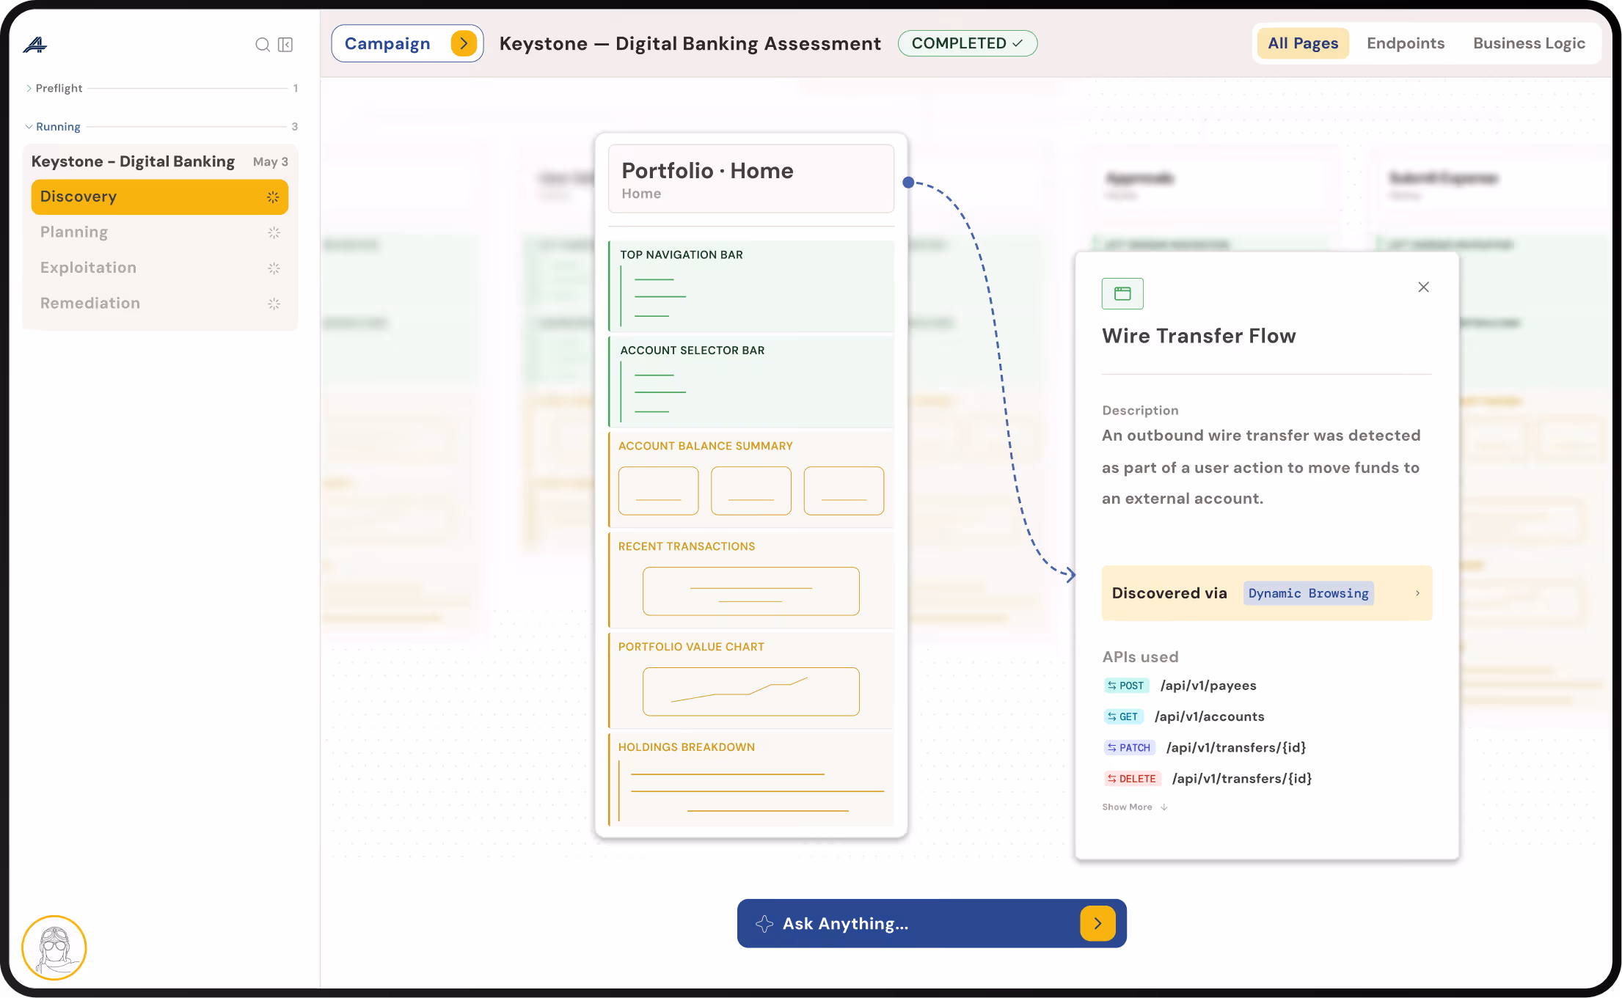Screen dimensions: 1622x998
Task: Select the Holdings Breakdown section
Action: tap(751, 779)
